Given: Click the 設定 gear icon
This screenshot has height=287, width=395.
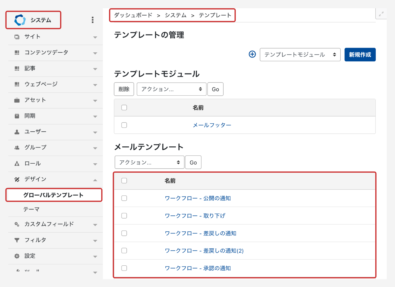Looking at the screenshot, I should 17,256.
